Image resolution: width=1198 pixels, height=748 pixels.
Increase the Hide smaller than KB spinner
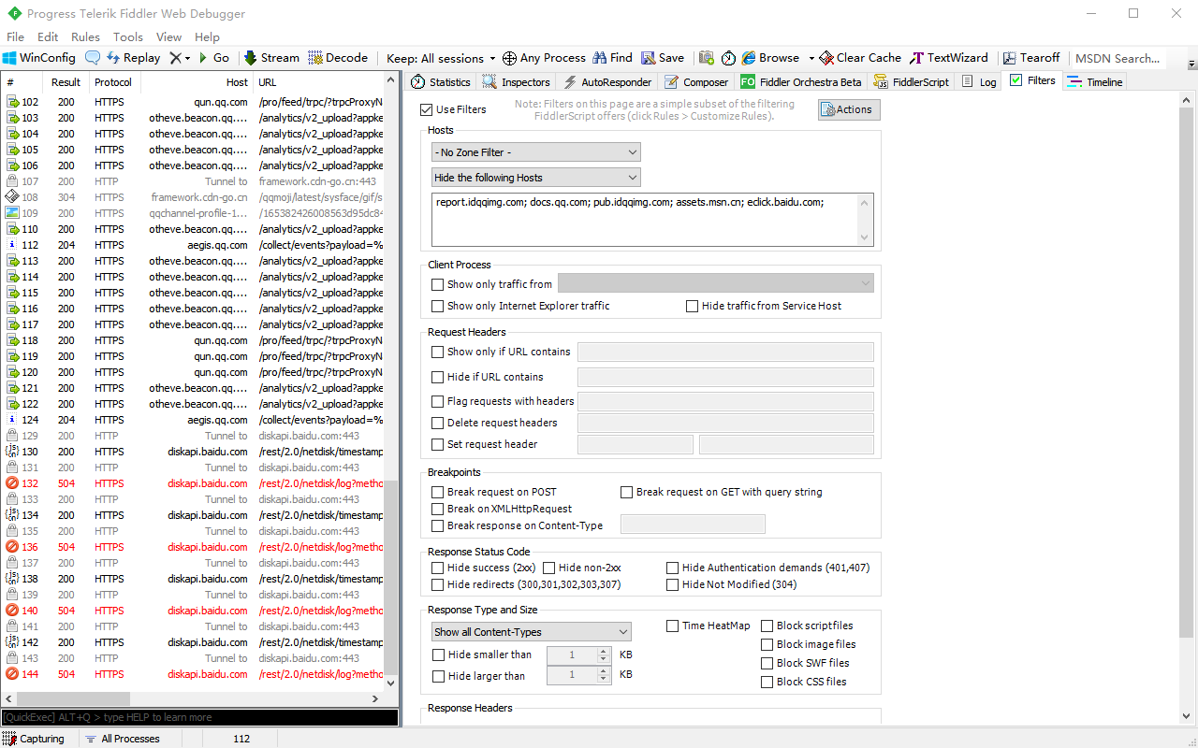click(x=604, y=651)
